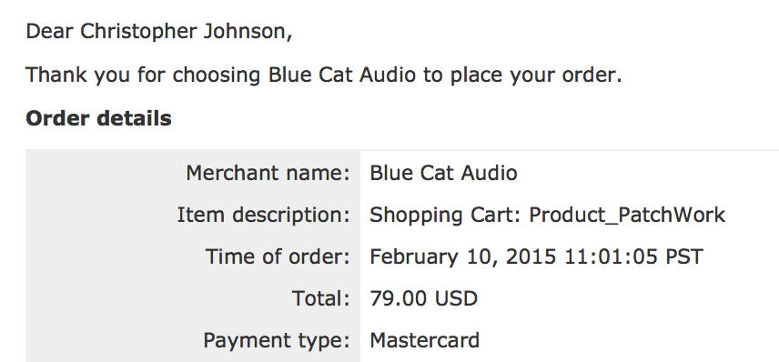Select Shopping Cart: Product_PatchWork text
779x362 pixels.
point(548,216)
